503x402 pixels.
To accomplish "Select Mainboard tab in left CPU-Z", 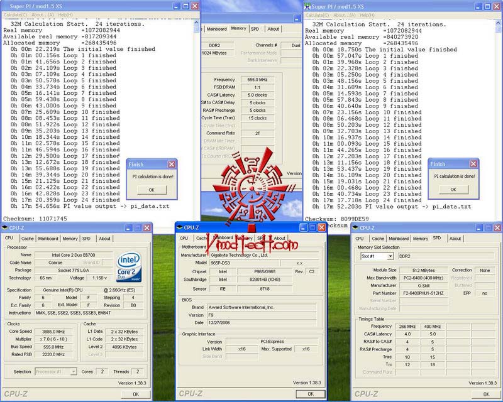I will [48, 239].
